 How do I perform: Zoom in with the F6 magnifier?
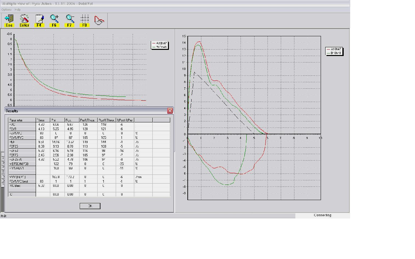click(54, 20)
